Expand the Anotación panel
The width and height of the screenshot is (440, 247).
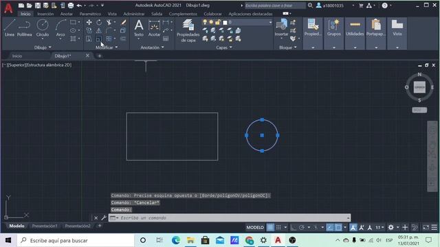pos(152,47)
